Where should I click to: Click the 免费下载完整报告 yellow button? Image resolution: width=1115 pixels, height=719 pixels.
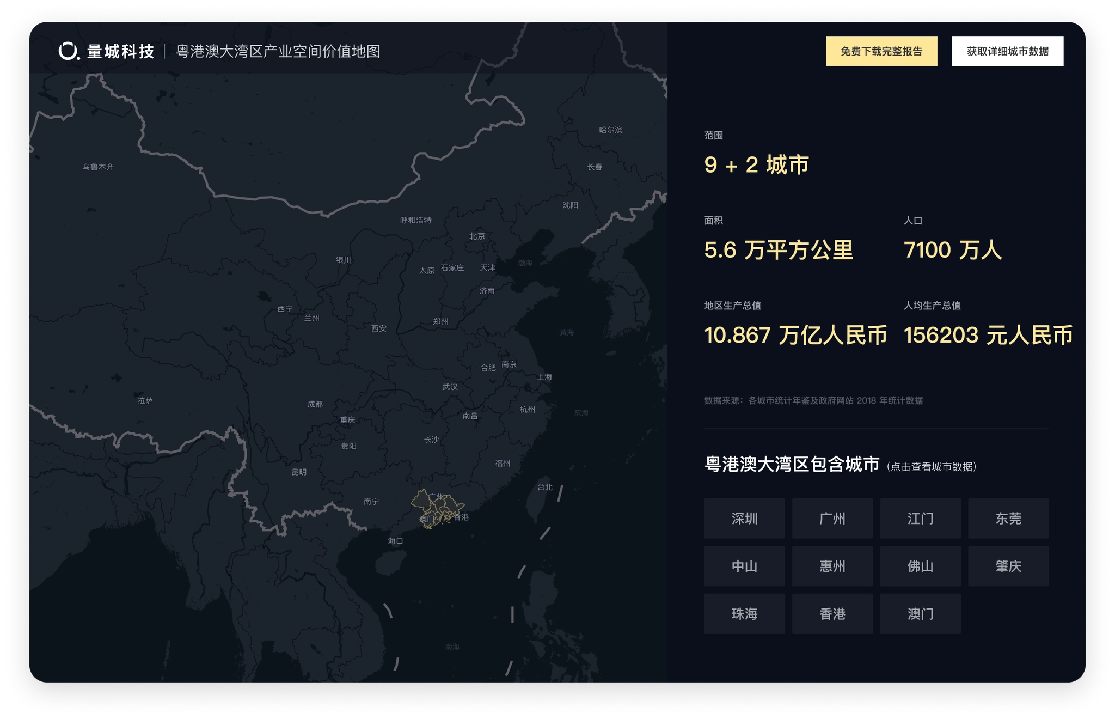[x=881, y=51]
